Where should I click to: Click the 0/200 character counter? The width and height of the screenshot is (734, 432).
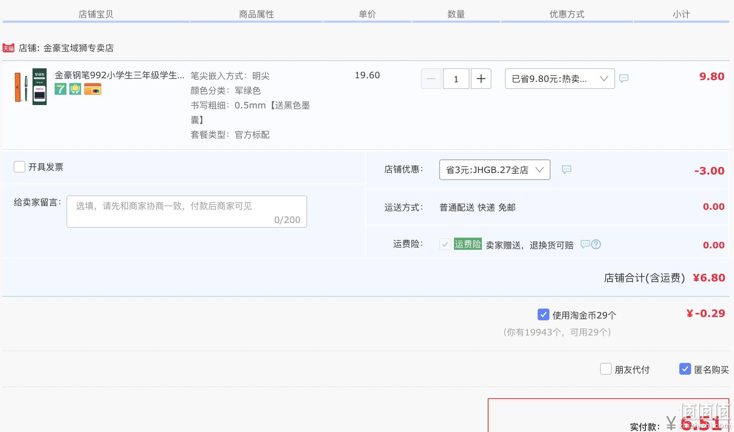click(x=287, y=220)
